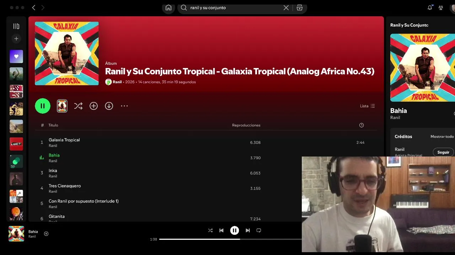455x255 pixels.
Task: Click the now playing cover in player bar
Action: (16, 234)
